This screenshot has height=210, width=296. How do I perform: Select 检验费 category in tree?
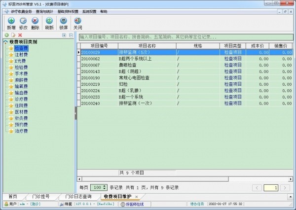pyautogui.click(x=21, y=68)
